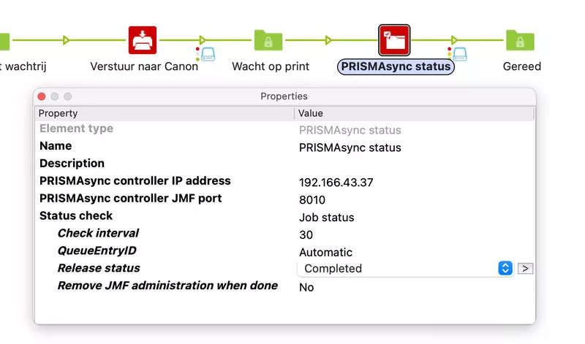
Task: Select the Check interval property label
Action: click(x=98, y=233)
